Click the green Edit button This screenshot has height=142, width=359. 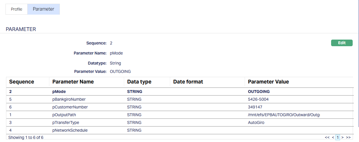point(341,43)
